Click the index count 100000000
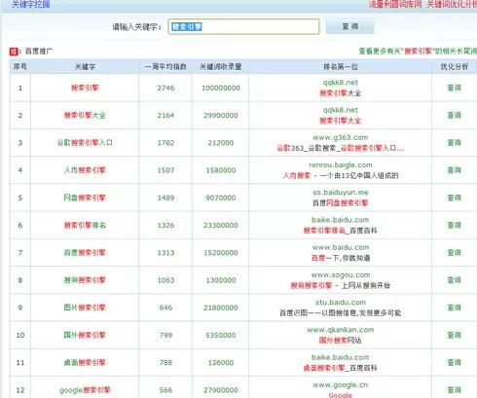The width and height of the screenshot is (477, 398). [221, 88]
